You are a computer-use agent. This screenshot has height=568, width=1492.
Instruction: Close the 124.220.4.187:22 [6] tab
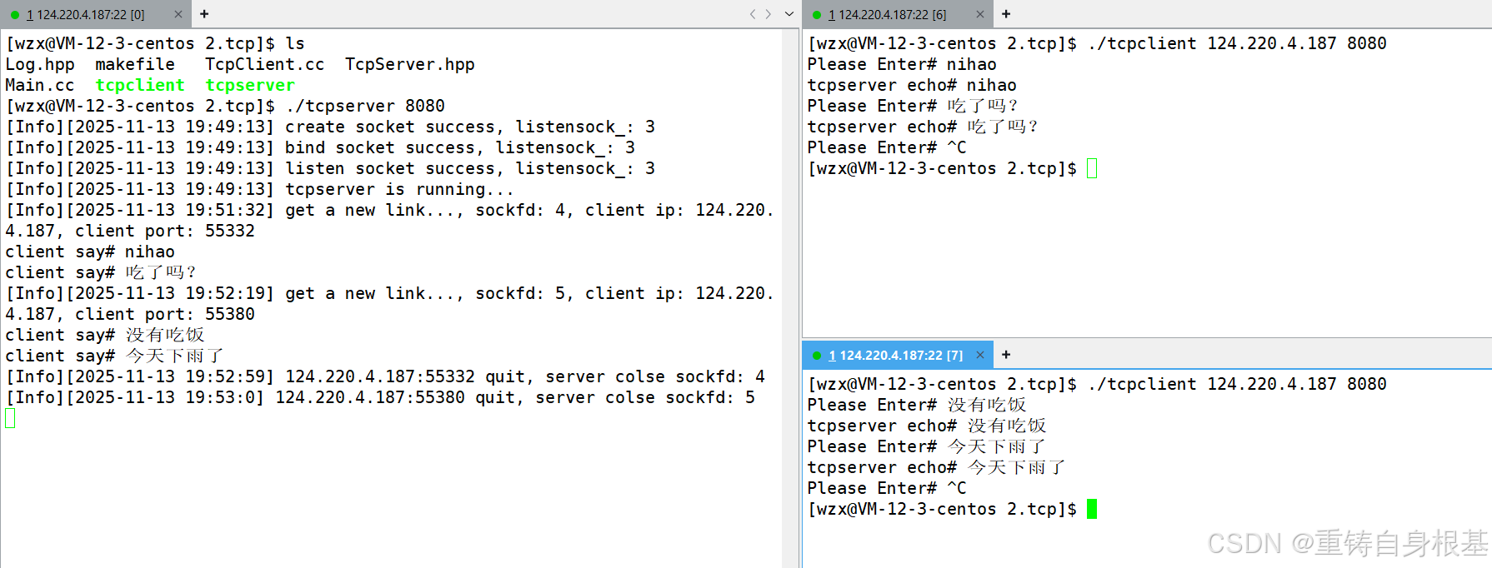pyautogui.click(x=980, y=14)
